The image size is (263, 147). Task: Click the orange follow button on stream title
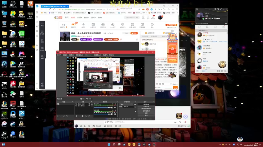[x=134, y=33]
